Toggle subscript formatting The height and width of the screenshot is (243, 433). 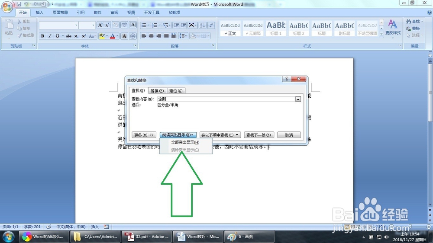coord(76,36)
